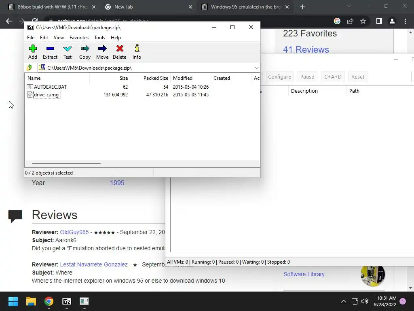Image resolution: width=414 pixels, height=311 pixels.
Task: Close the Windows 95 emulated tab
Action: click(x=287, y=7)
